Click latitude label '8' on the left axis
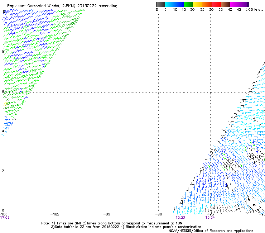265x233 pixels. (x=3, y=52)
